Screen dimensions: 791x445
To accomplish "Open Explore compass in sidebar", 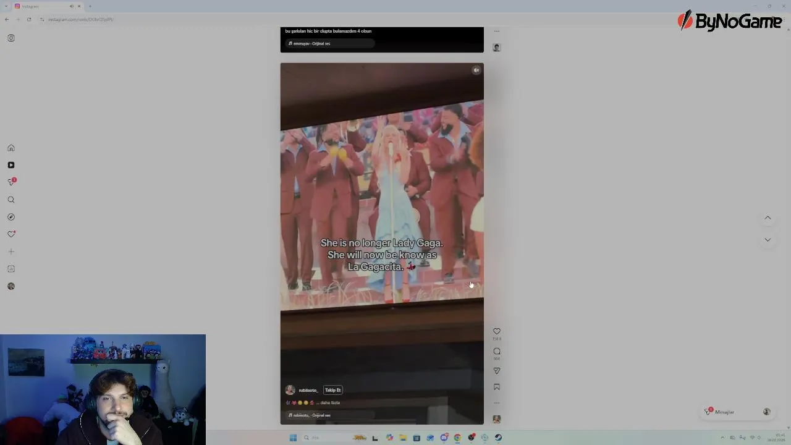I will 11,217.
